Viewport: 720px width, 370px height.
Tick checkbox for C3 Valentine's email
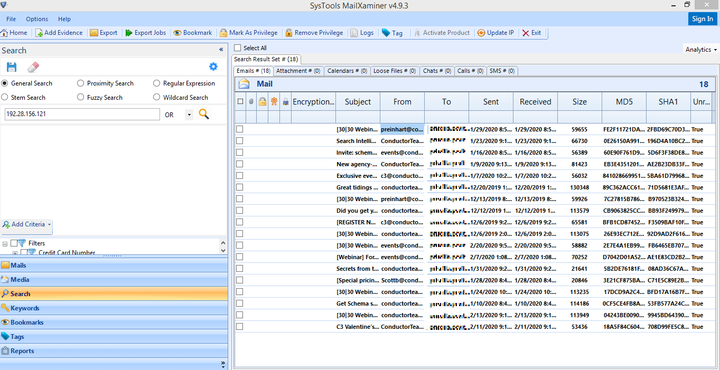click(x=240, y=327)
